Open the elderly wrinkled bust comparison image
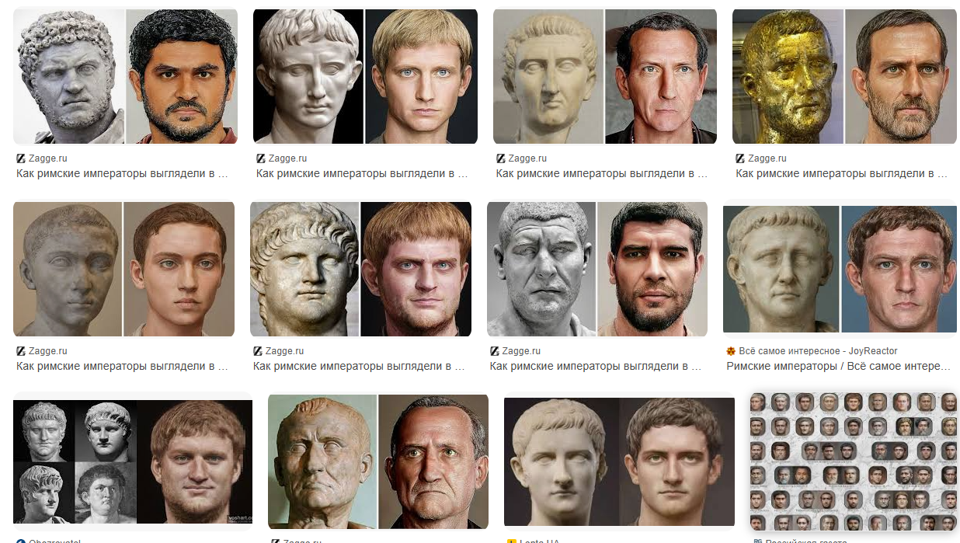This screenshot has height=543, width=960. pyautogui.click(x=378, y=461)
